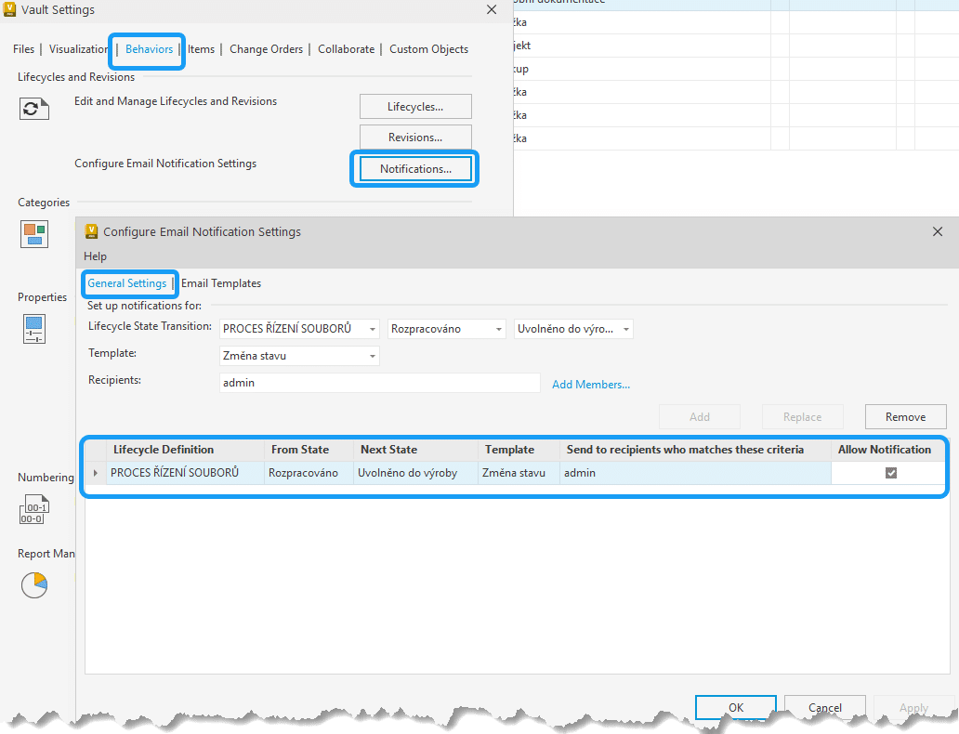Switch to the Collaborate tab
Image resolution: width=959 pixels, height=734 pixels.
coord(347,49)
